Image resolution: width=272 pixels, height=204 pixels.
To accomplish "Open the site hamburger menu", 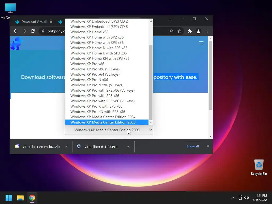I will (x=201, y=43).
